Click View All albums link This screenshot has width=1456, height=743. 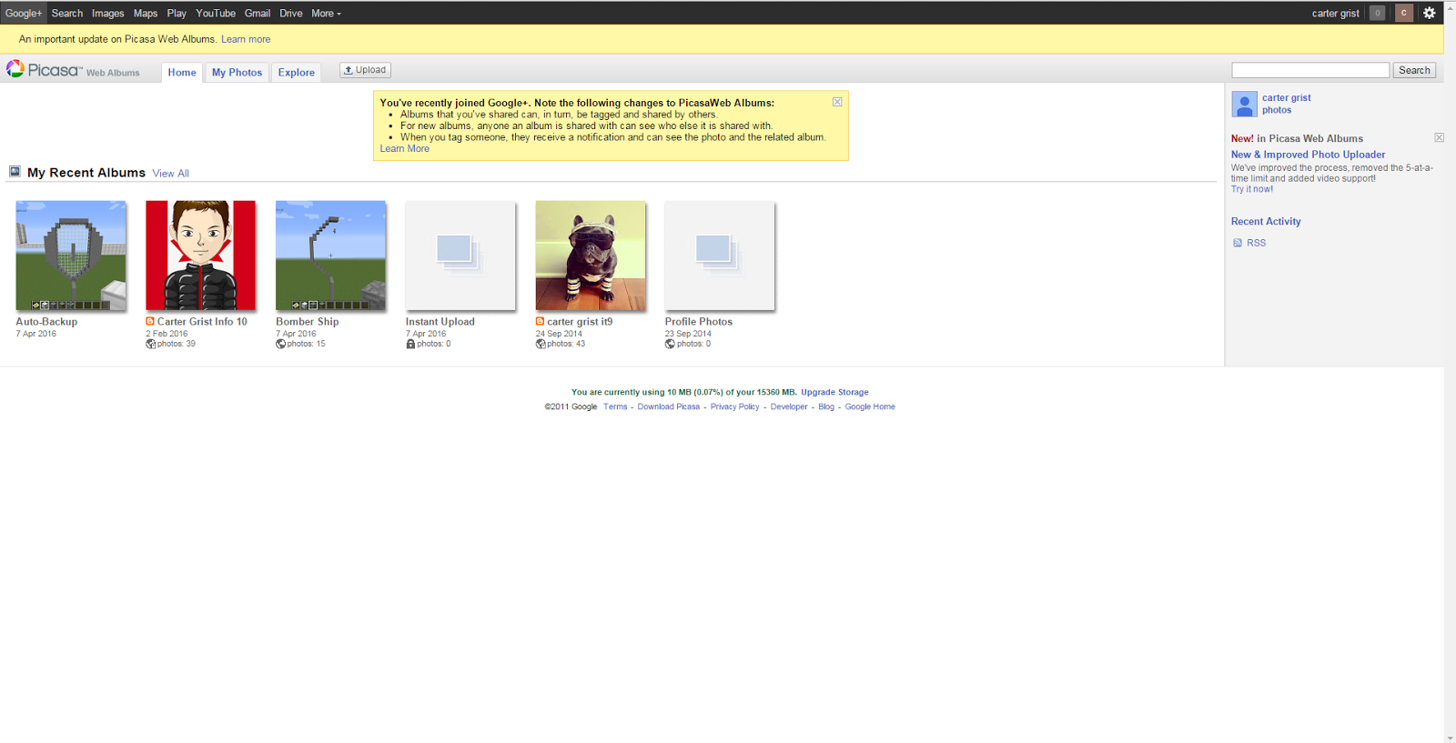coord(171,173)
